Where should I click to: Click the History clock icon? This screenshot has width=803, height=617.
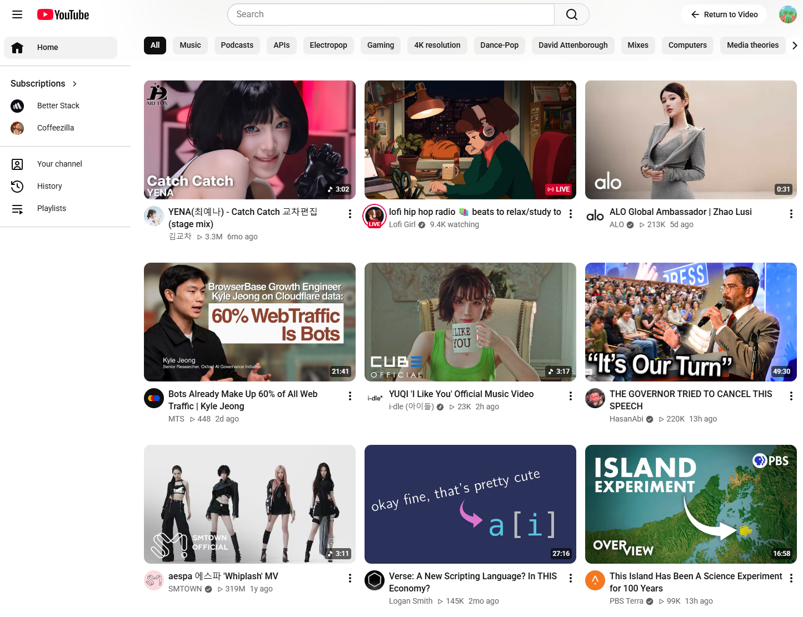point(17,186)
